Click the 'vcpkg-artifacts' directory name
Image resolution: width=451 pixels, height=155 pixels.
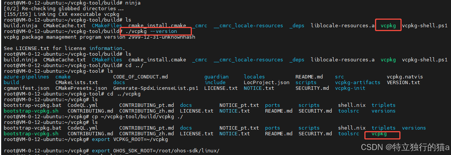[358, 82]
